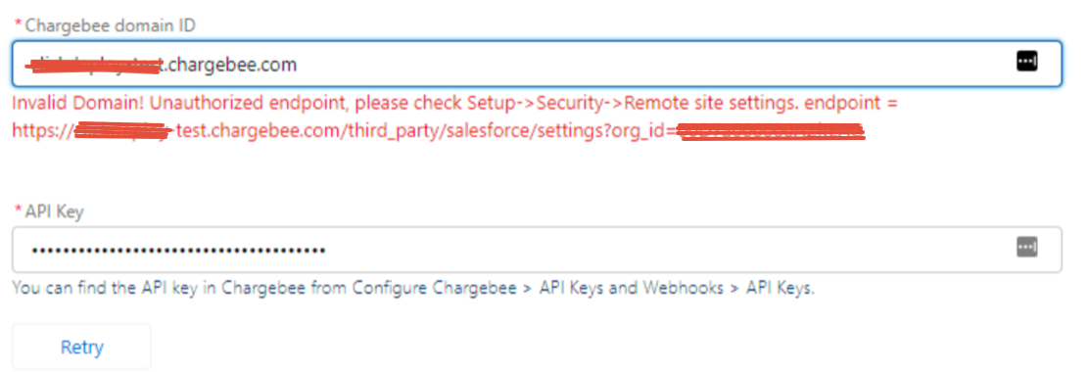Click the red asterisk beside API Key
Image resolution: width=1089 pixels, height=372 pixels.
(x=18, y=211)
